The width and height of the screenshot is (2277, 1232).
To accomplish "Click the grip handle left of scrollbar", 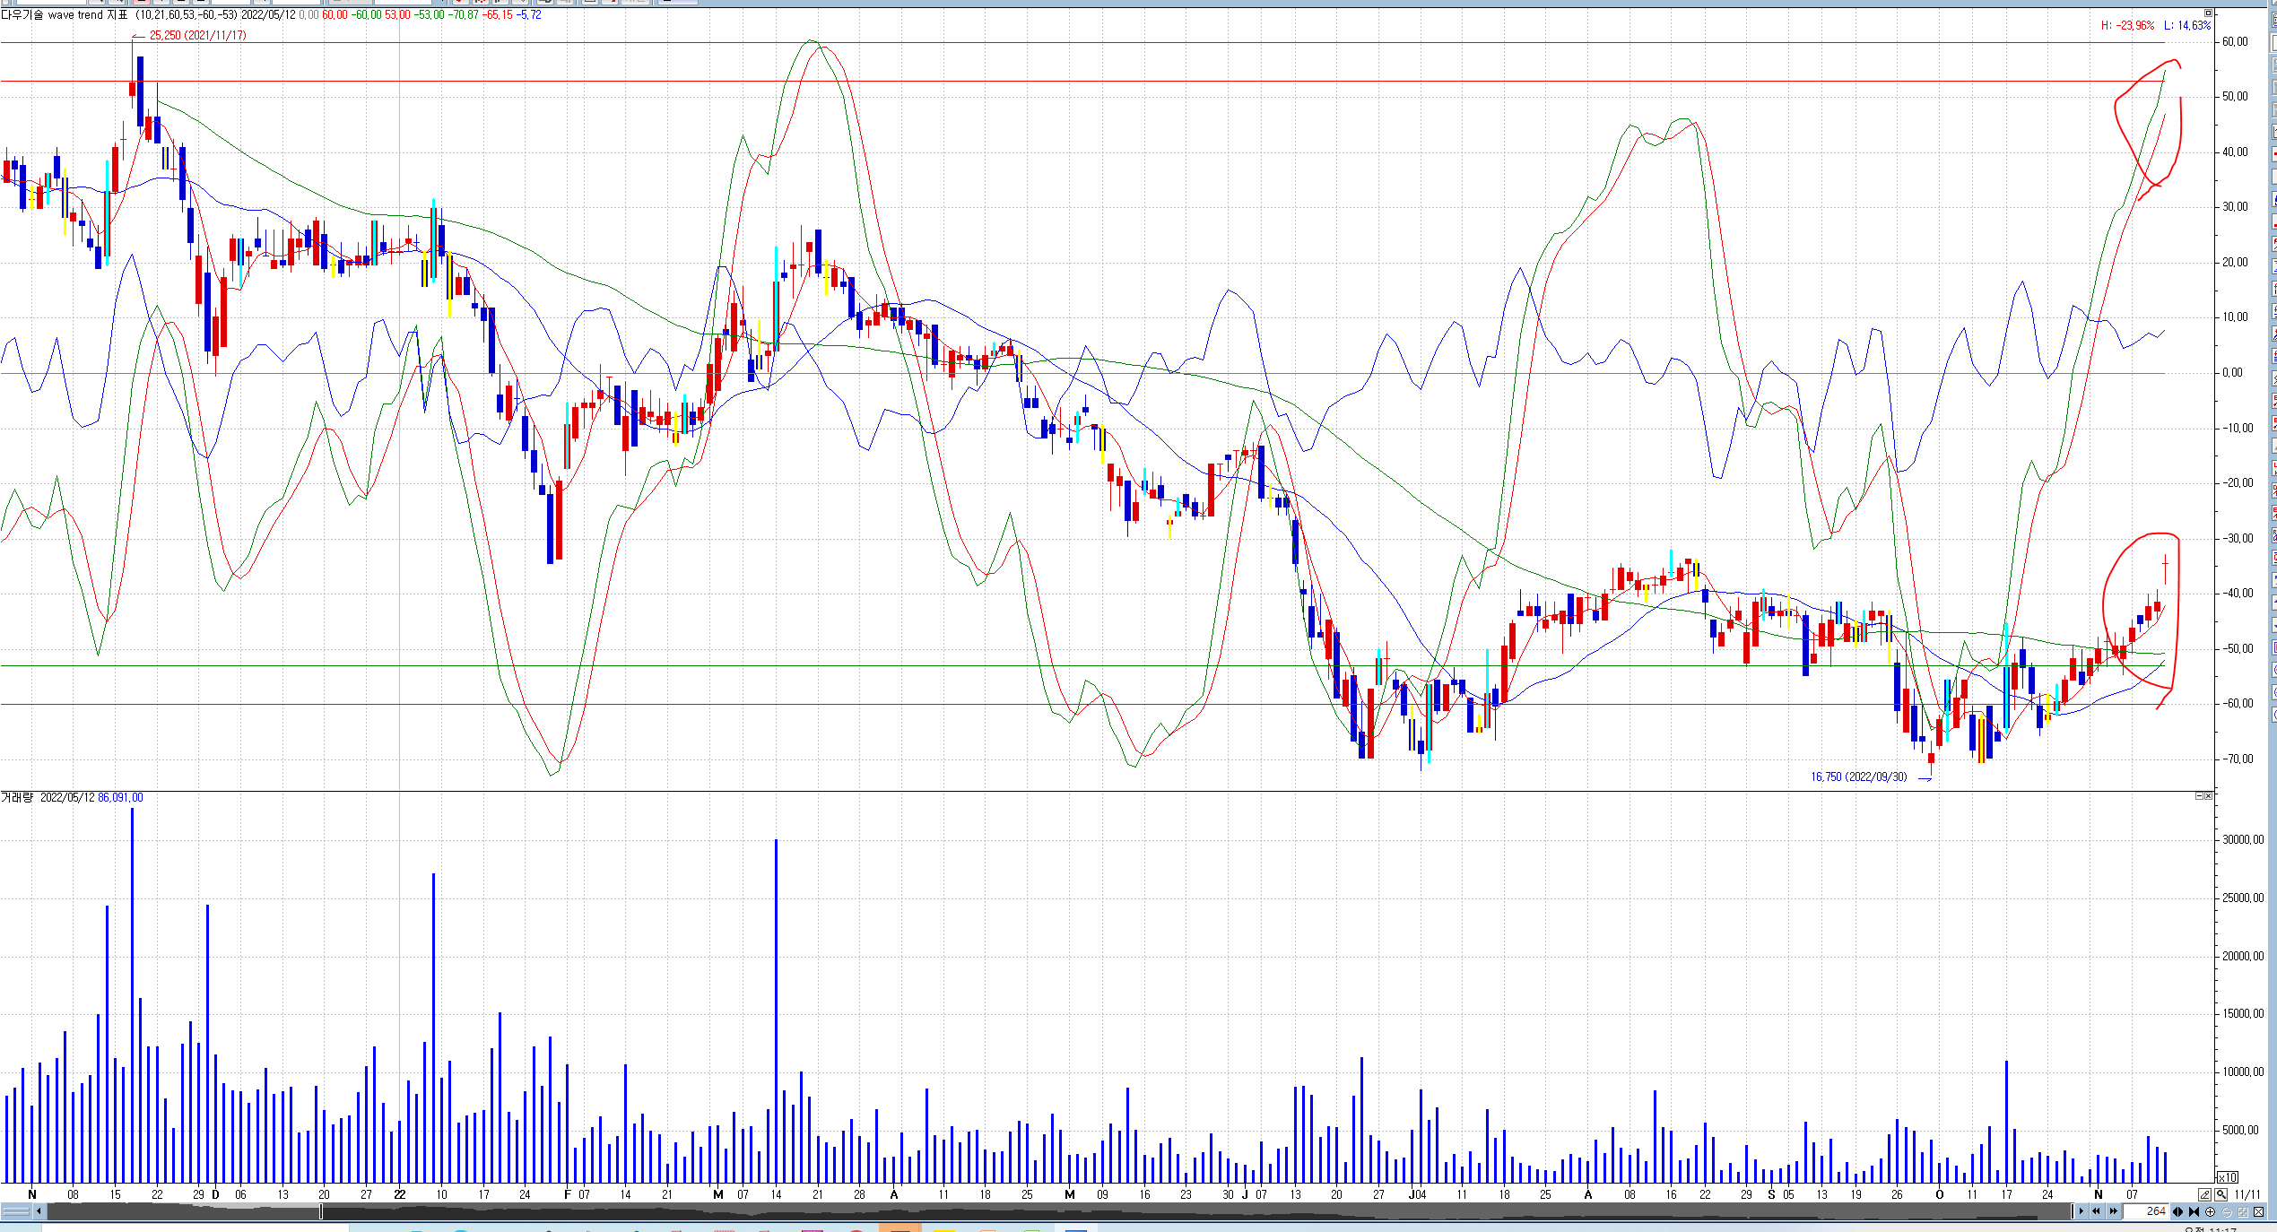I will click(x=15, y=1211).
